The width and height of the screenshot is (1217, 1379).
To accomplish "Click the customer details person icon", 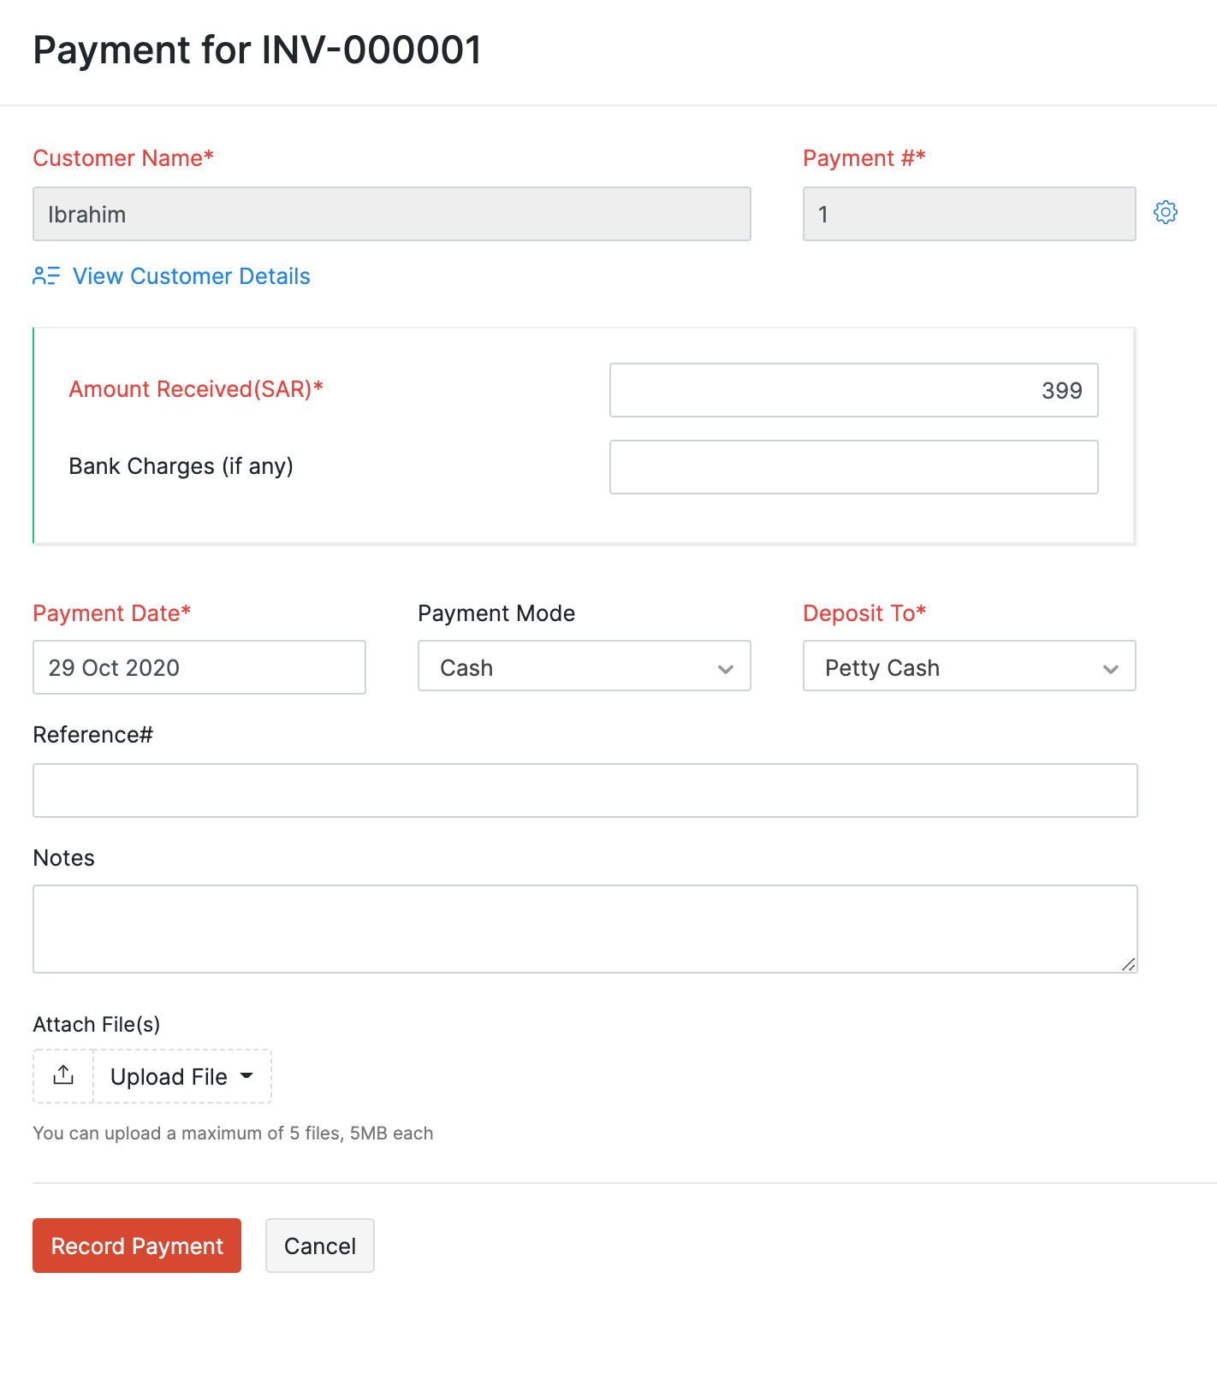I will click(46, 275).
